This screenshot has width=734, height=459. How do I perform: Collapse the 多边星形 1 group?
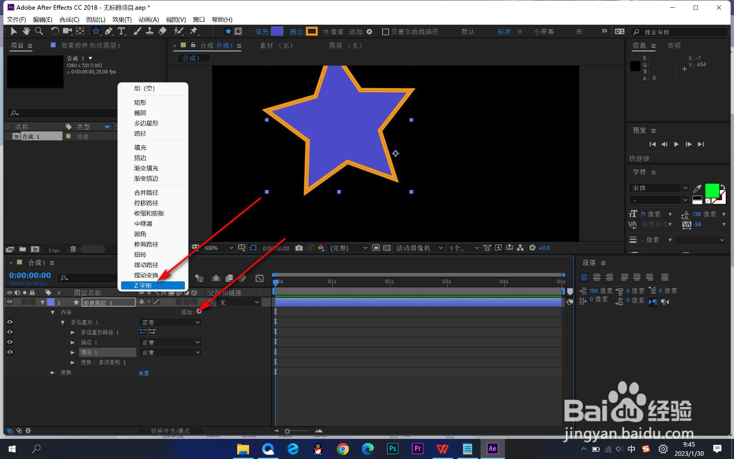[x=63, y=322]
